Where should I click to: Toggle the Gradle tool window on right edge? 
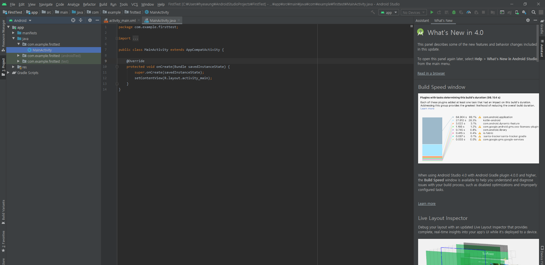click(x=542, y=27)
